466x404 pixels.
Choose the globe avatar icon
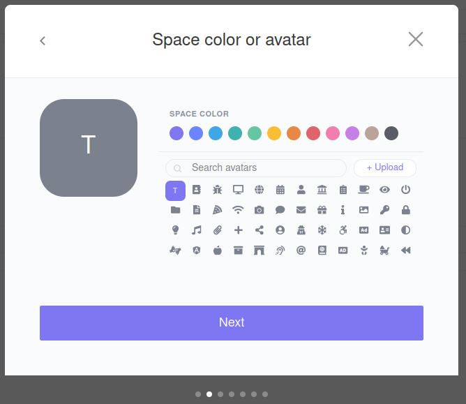click(x=259, y=190)
